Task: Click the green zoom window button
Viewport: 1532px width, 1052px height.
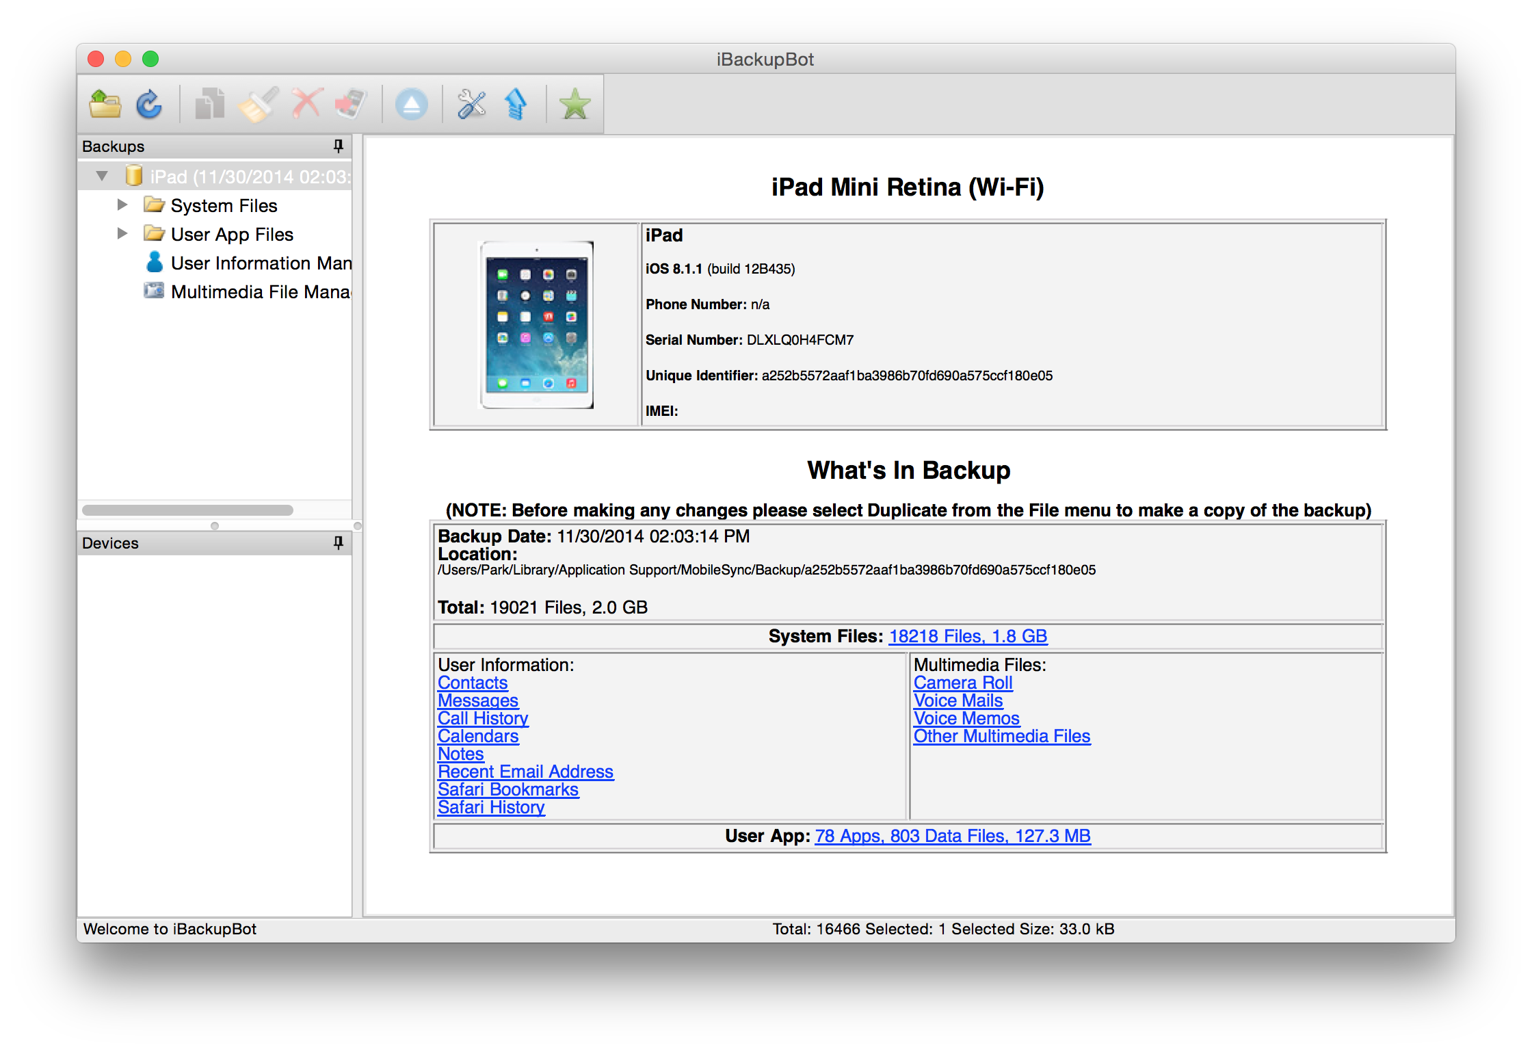Action: 150,59
